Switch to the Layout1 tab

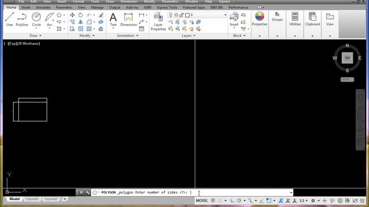[x=32, y=199]
